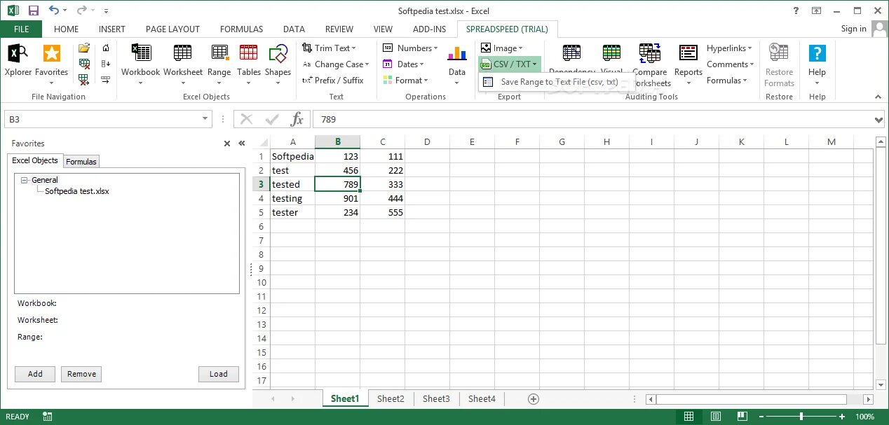Save the workbook using the toolbar icon

pyautogui.click(x=33, y=11)
